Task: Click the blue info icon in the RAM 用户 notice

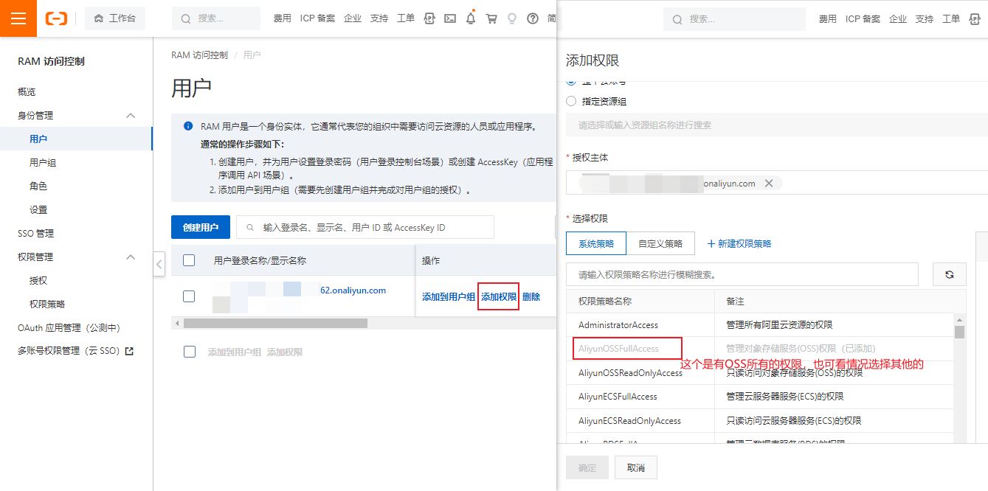Action: pos(188,126)
